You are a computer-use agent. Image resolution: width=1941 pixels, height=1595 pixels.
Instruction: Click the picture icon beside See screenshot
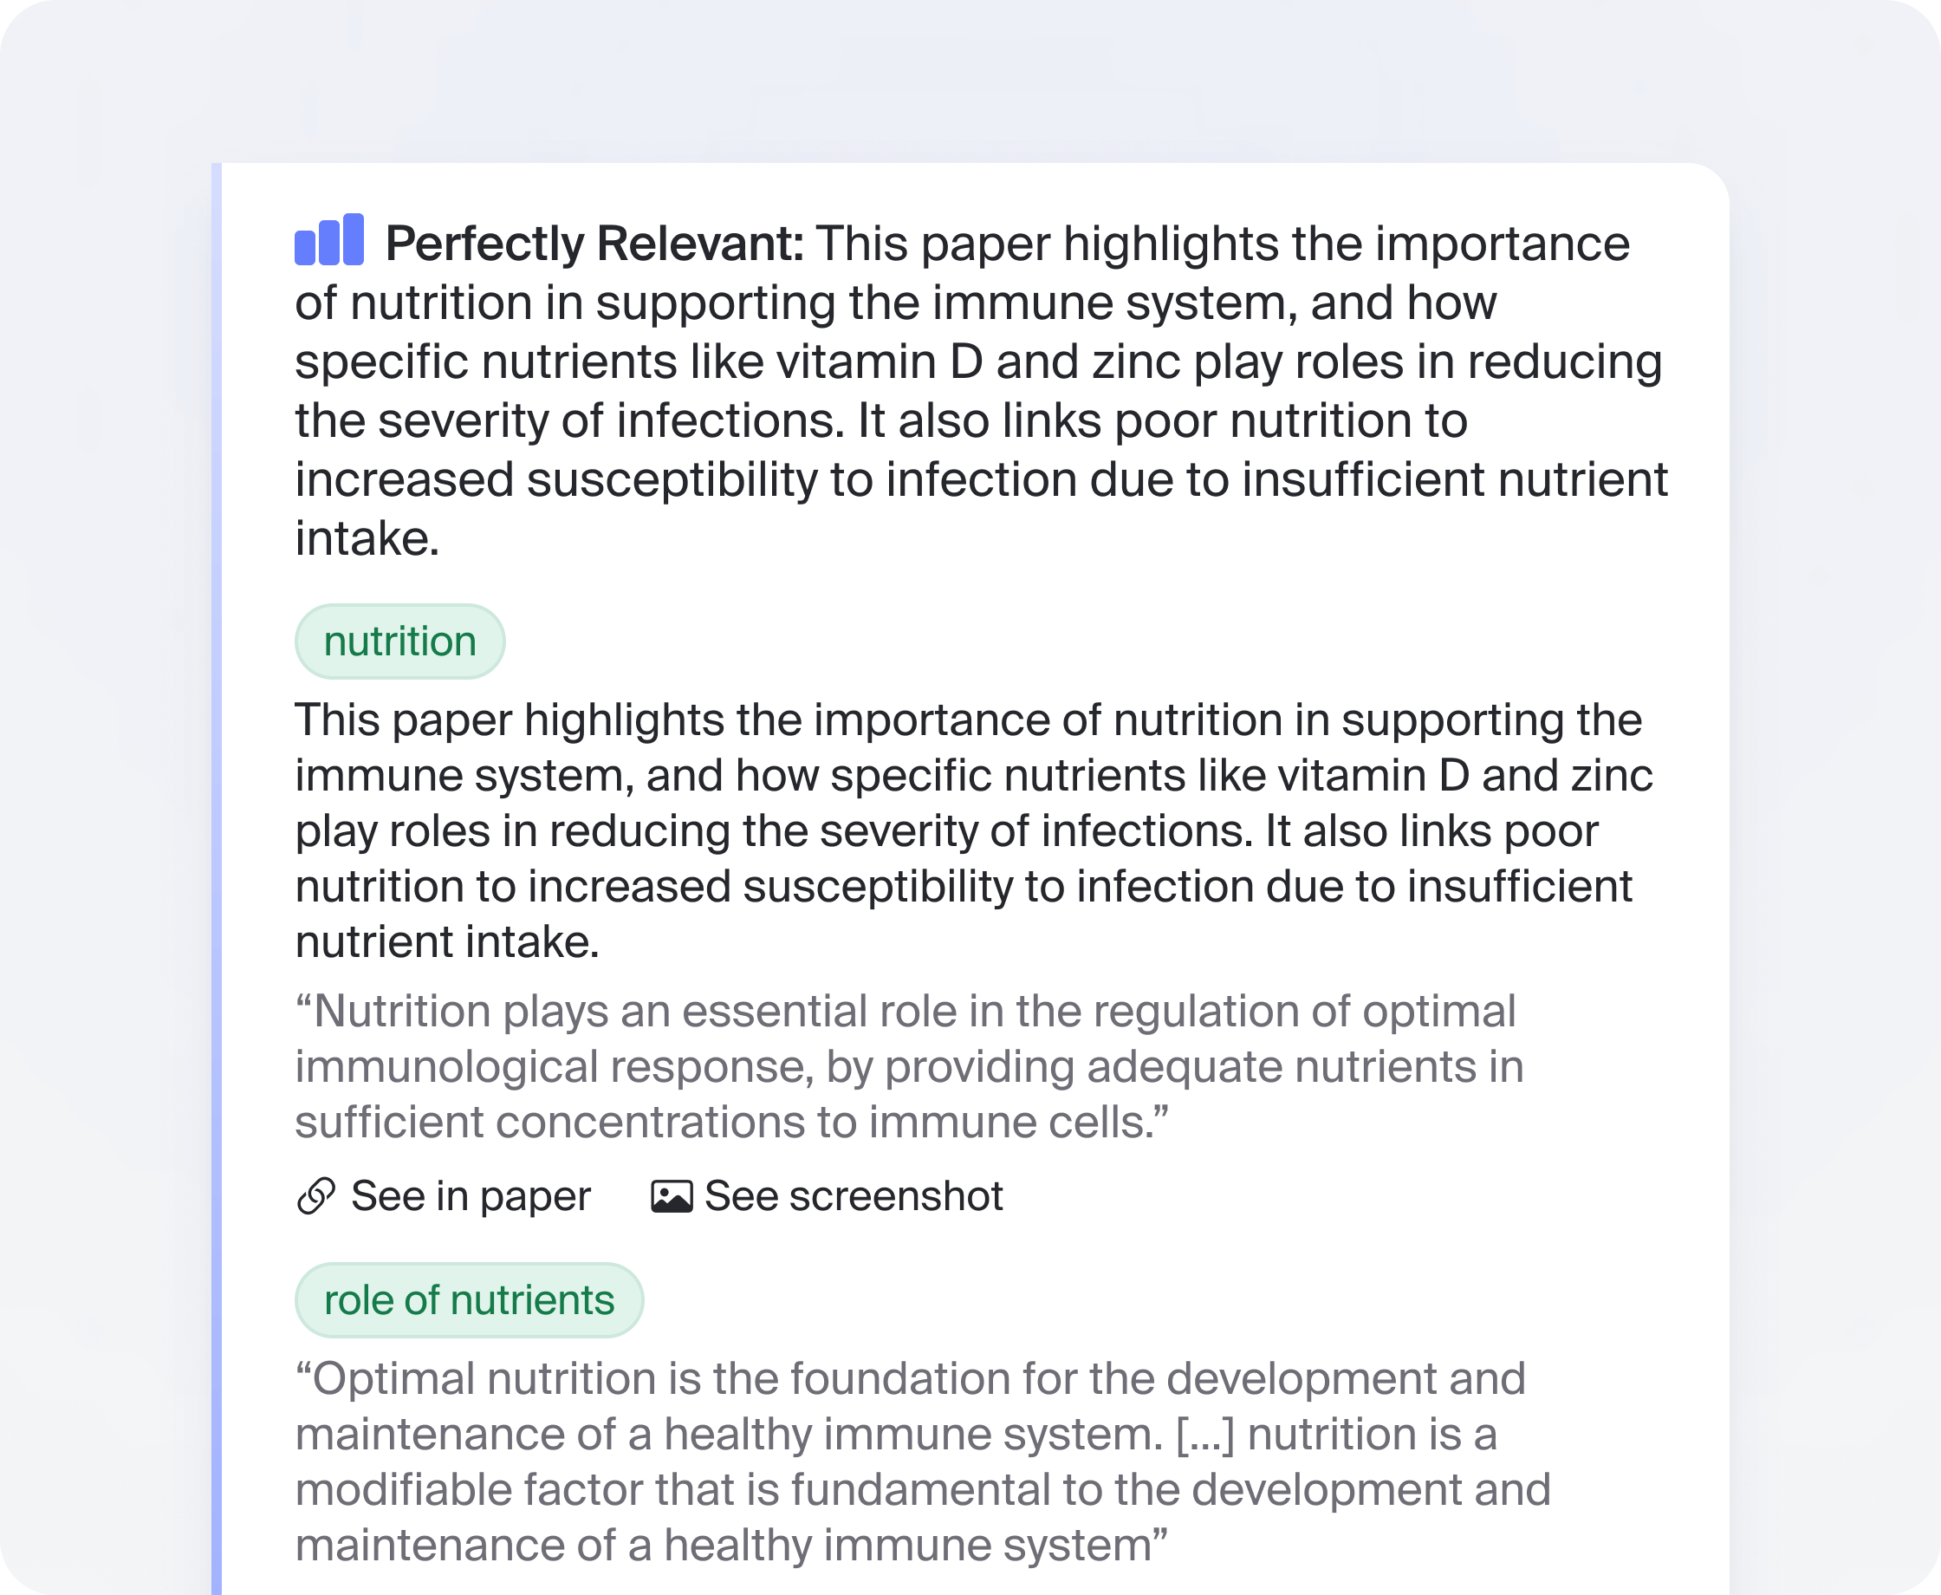click(x=672, y=1196)
